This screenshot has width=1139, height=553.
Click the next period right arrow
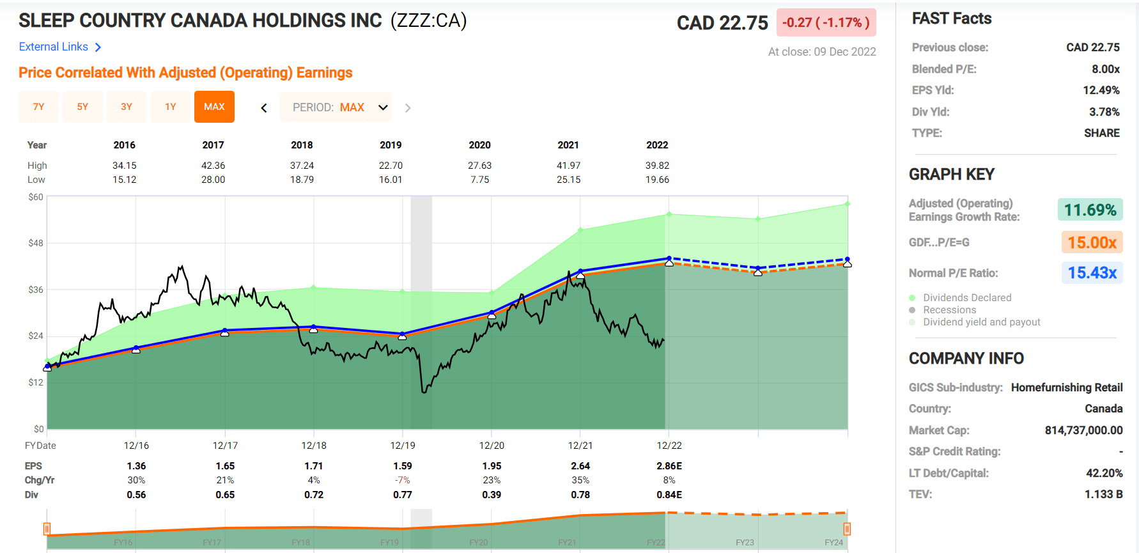408,108
